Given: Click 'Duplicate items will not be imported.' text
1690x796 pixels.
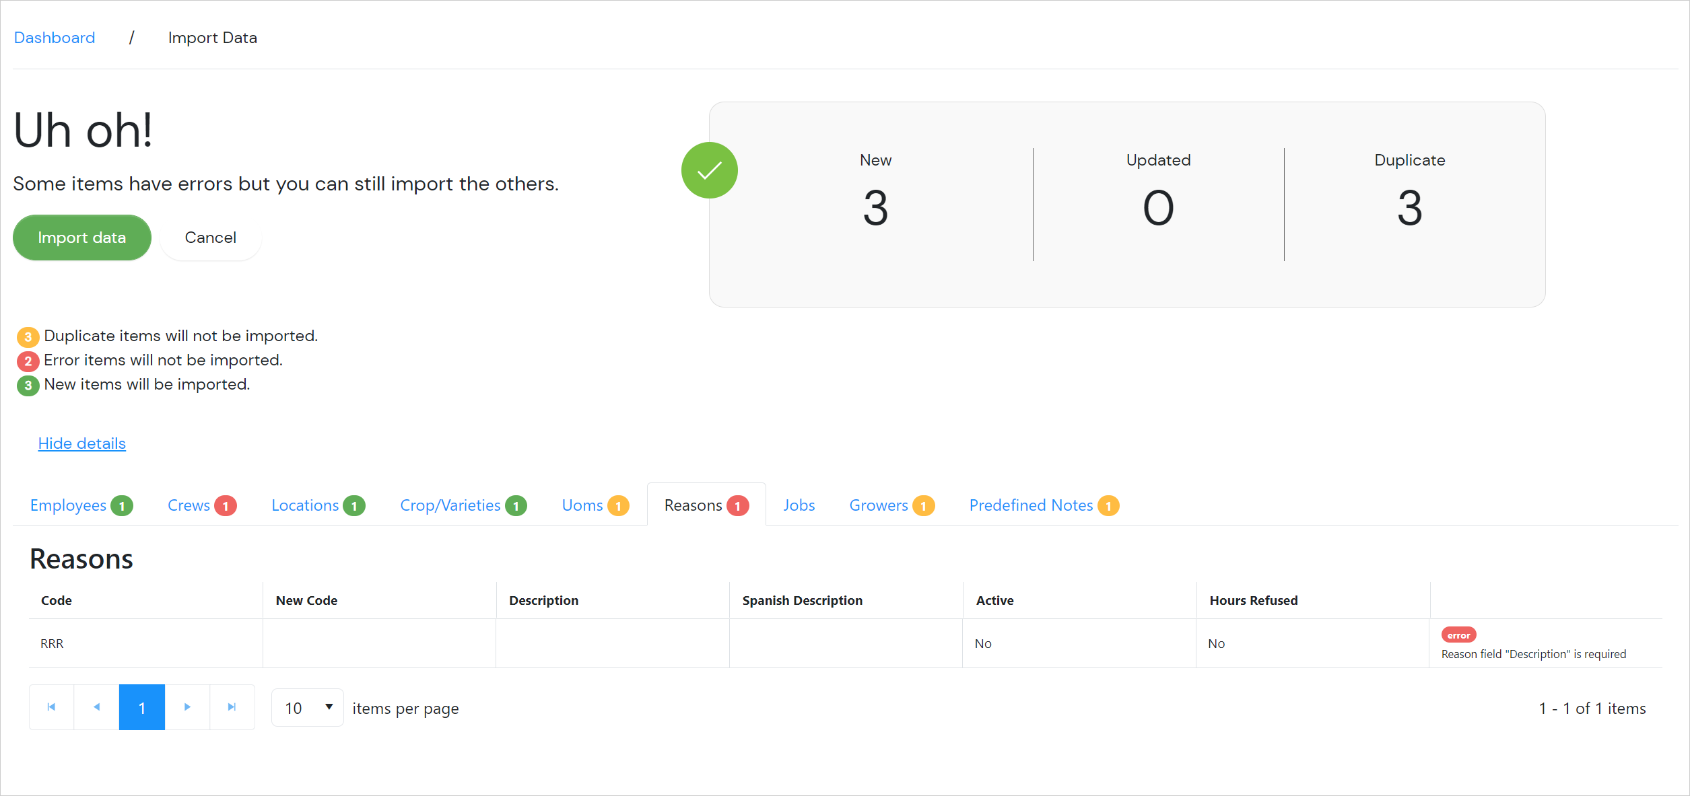Looking at the screenshot, I should (180, 336).
